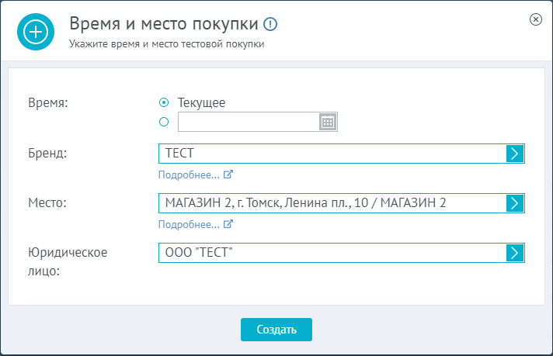Click external link icon under Бренд field
Screen dimensions: 553x356
click(228, 175)
